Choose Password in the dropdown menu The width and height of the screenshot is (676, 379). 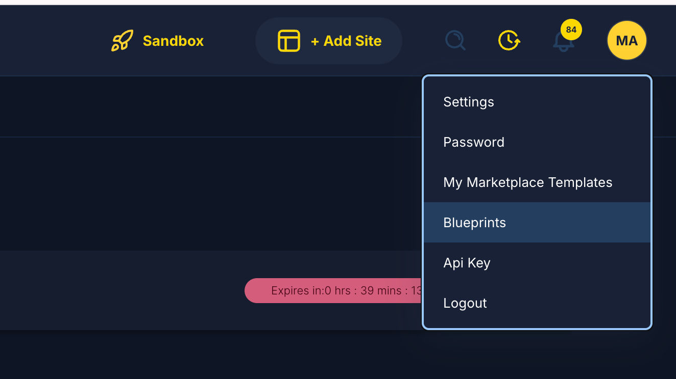[474, 142]
